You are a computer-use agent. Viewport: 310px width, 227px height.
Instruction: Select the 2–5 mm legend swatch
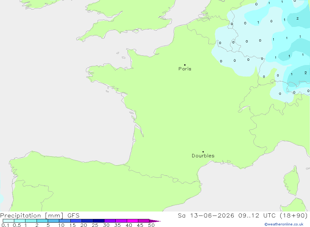tap(42, 221)
